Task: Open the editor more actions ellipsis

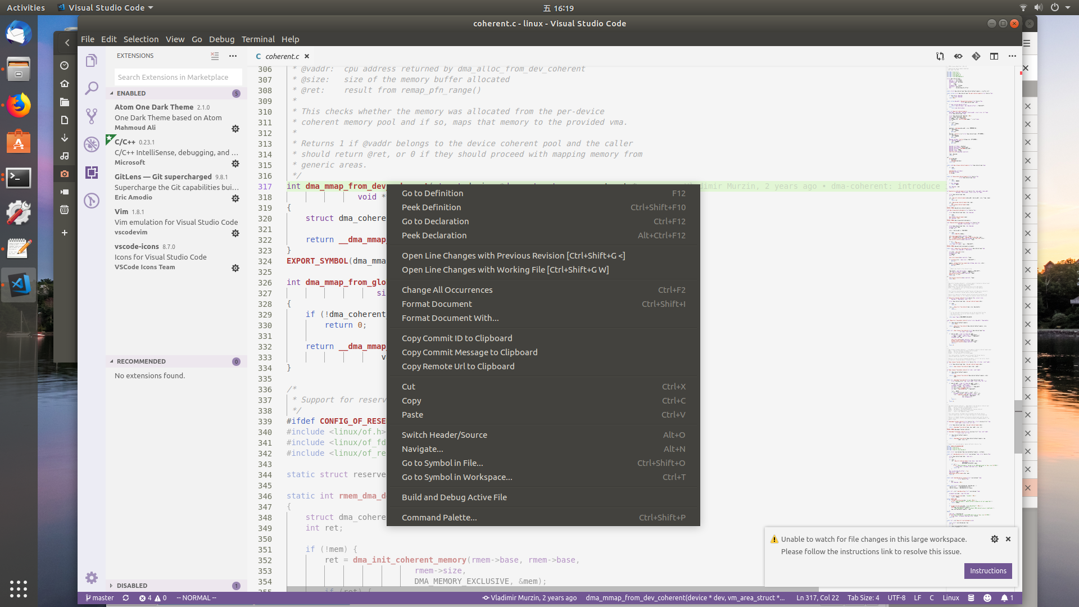Action: 1012,56
